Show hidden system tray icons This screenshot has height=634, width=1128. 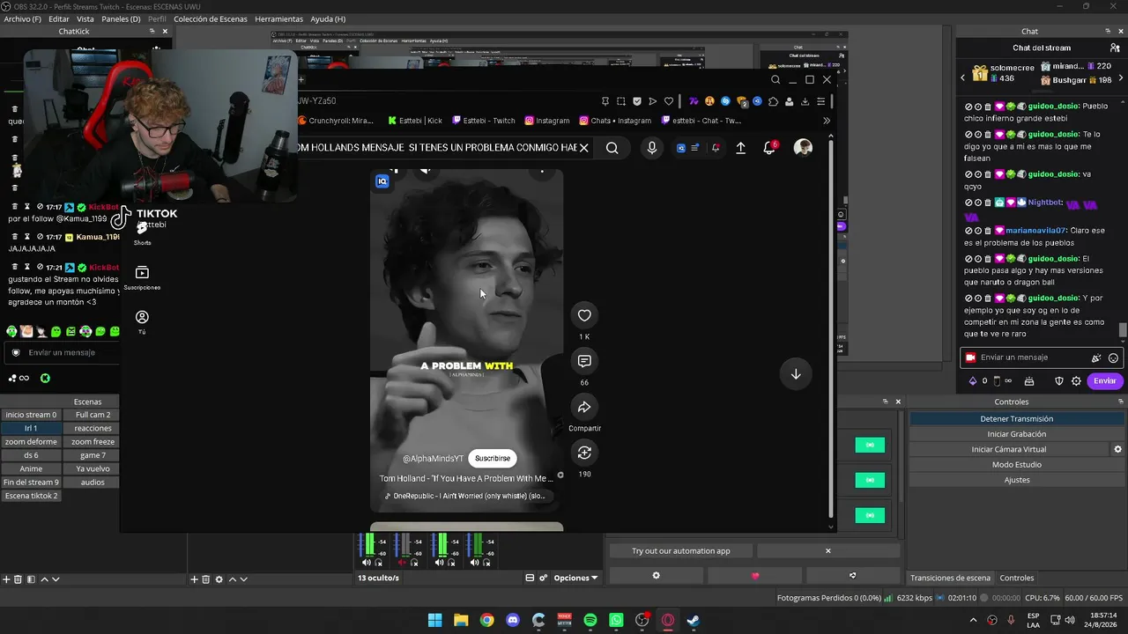972,621
